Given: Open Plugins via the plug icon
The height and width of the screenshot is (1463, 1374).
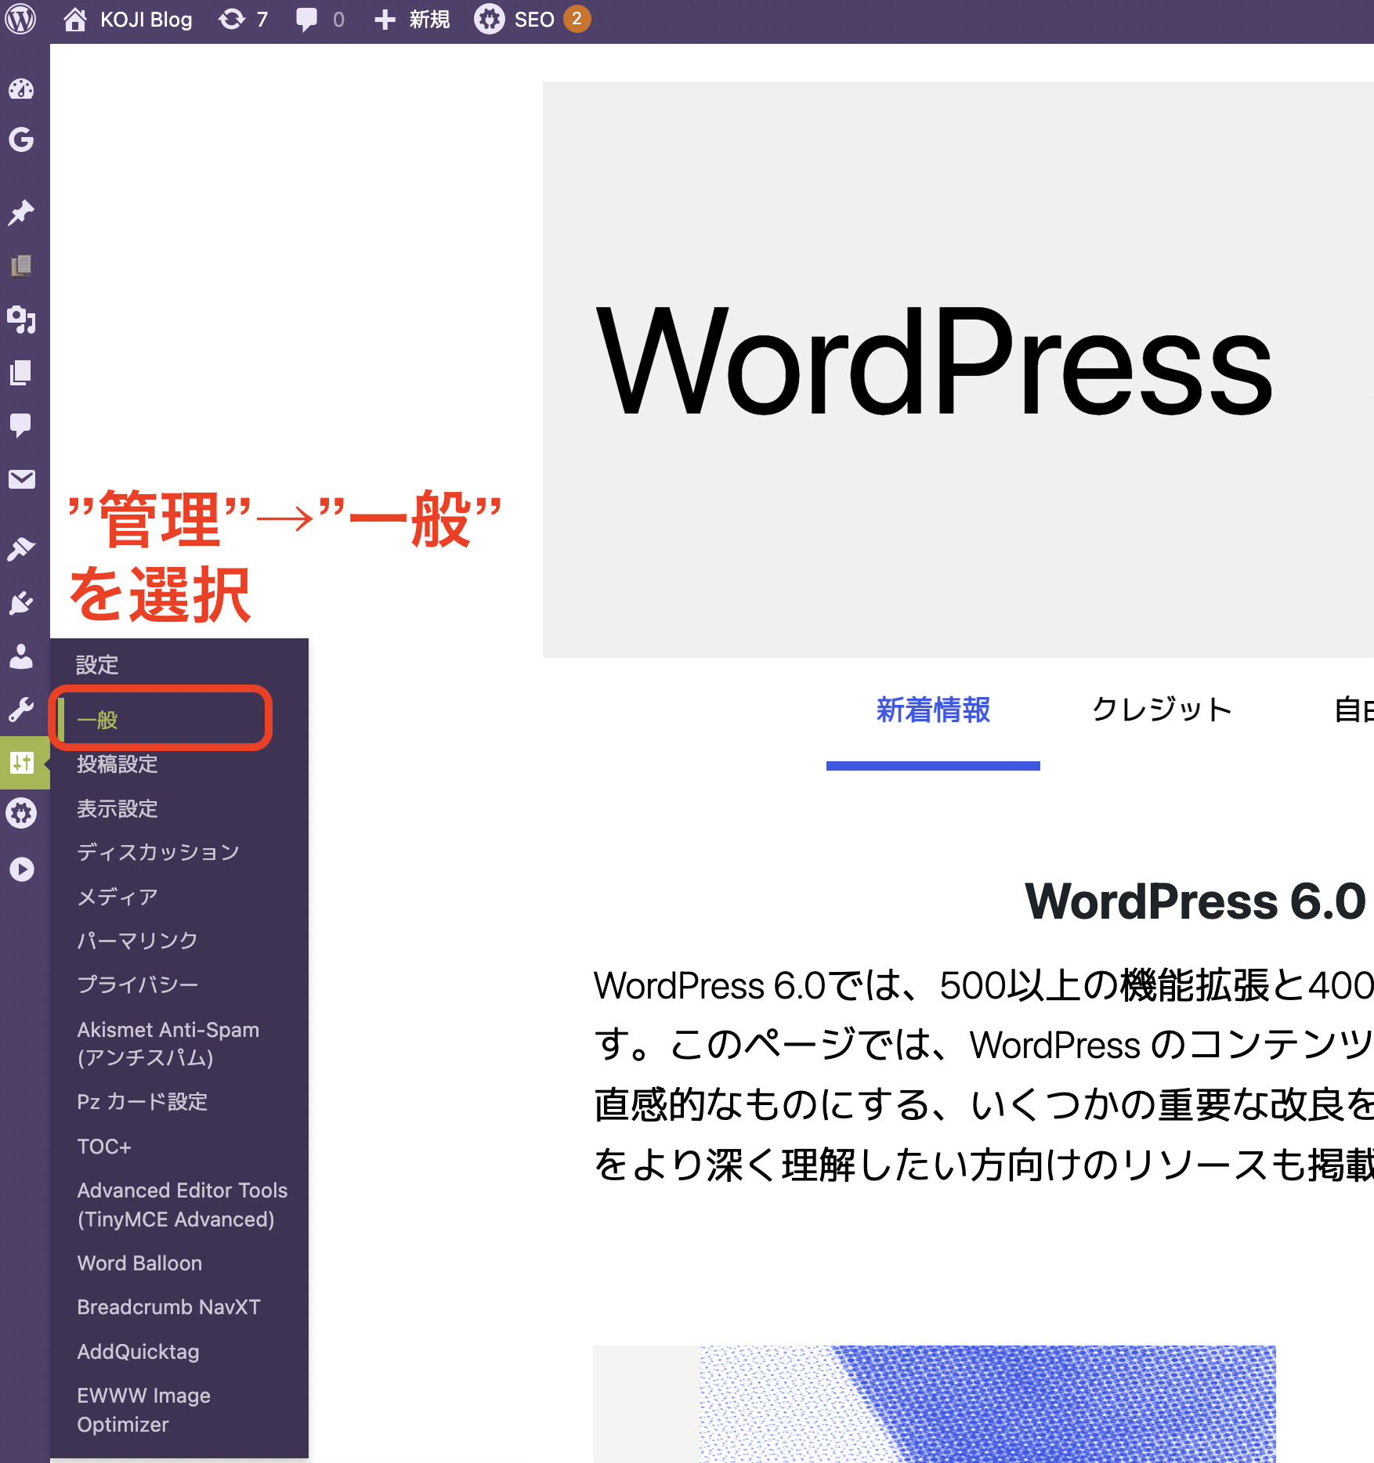Looking at the screenshot, I should point(21,602).
